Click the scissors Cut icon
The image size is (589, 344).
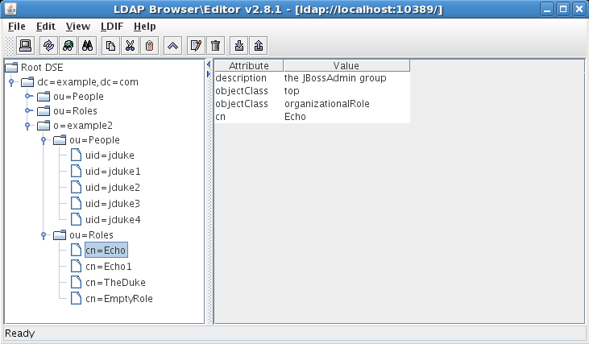130,46
